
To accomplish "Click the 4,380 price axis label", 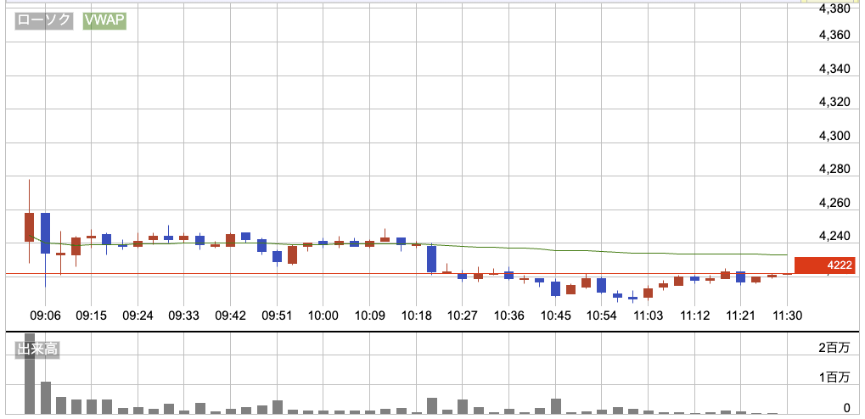I will coord(834,8).
